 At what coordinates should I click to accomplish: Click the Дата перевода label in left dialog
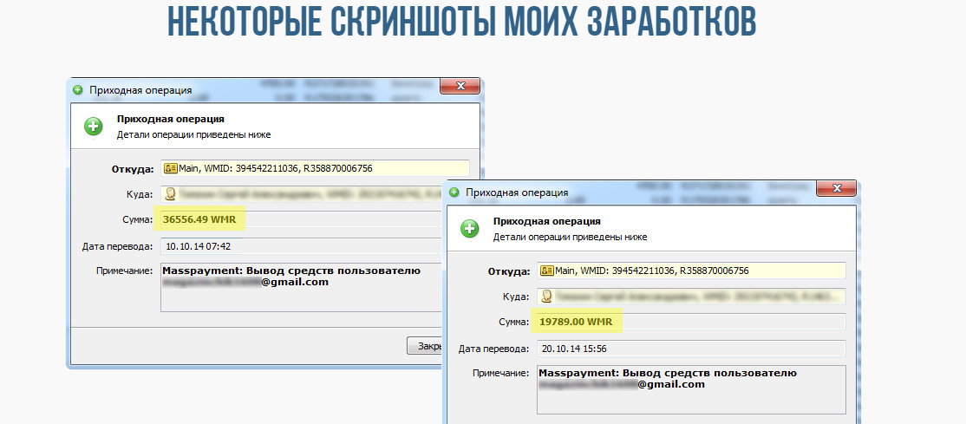tap(117, 246)
